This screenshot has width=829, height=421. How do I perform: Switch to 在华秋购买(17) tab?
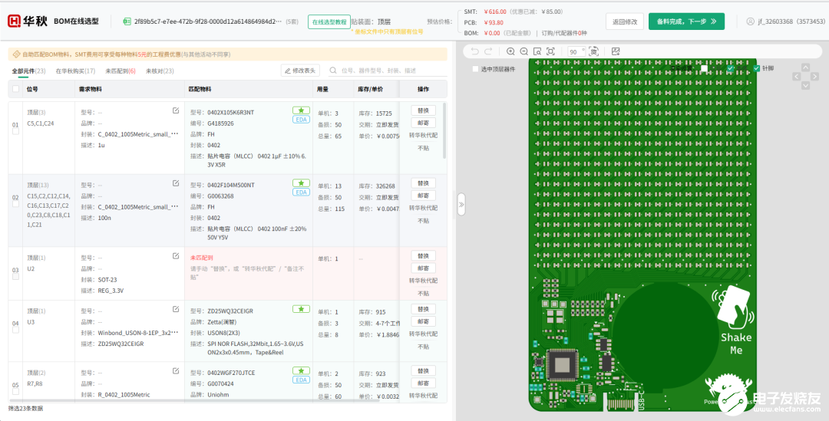75,71
